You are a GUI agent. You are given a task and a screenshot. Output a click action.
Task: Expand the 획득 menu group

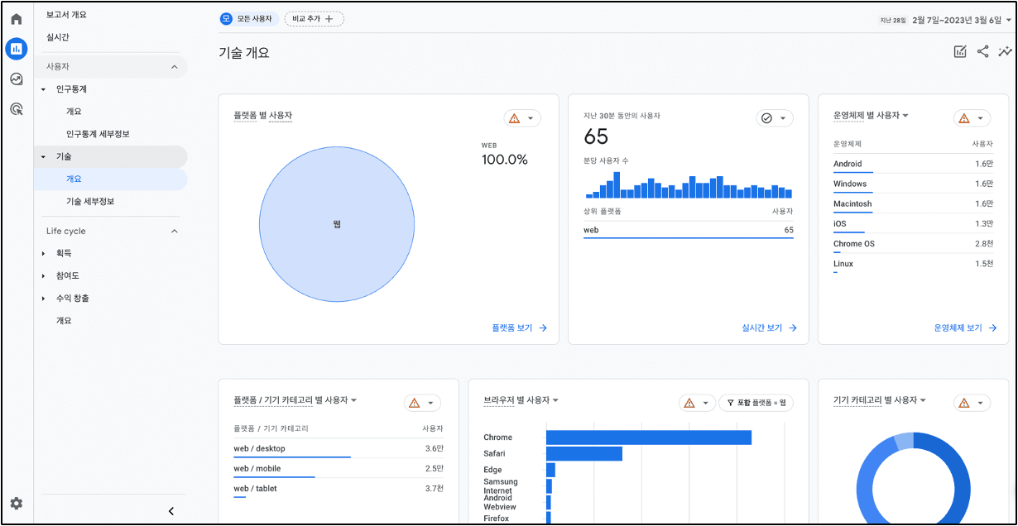click(43, 253)
